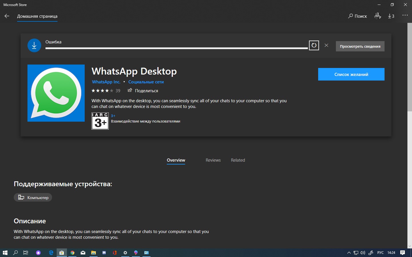412x257 pixels.
Task: Show hidden tray icons chevron
Action: click(349, 253)
